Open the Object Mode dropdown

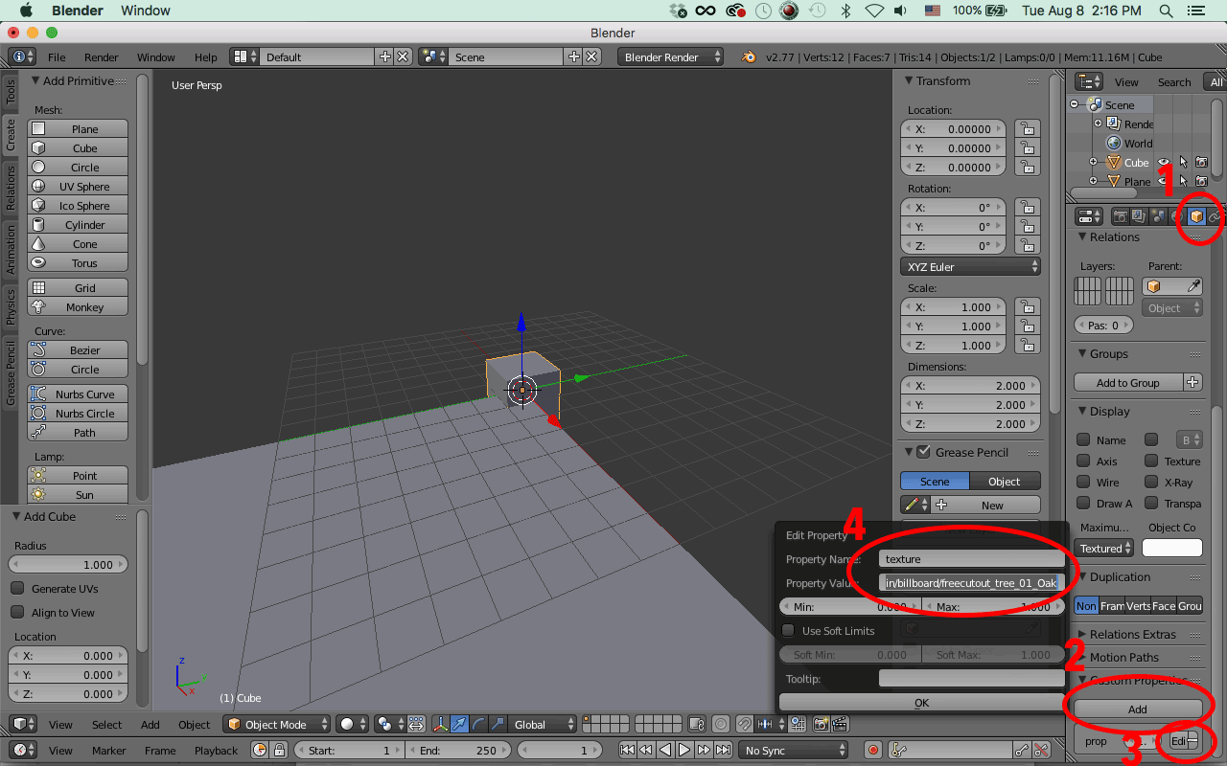277,724
